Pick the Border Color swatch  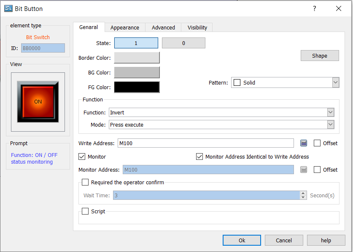[137, 58]
